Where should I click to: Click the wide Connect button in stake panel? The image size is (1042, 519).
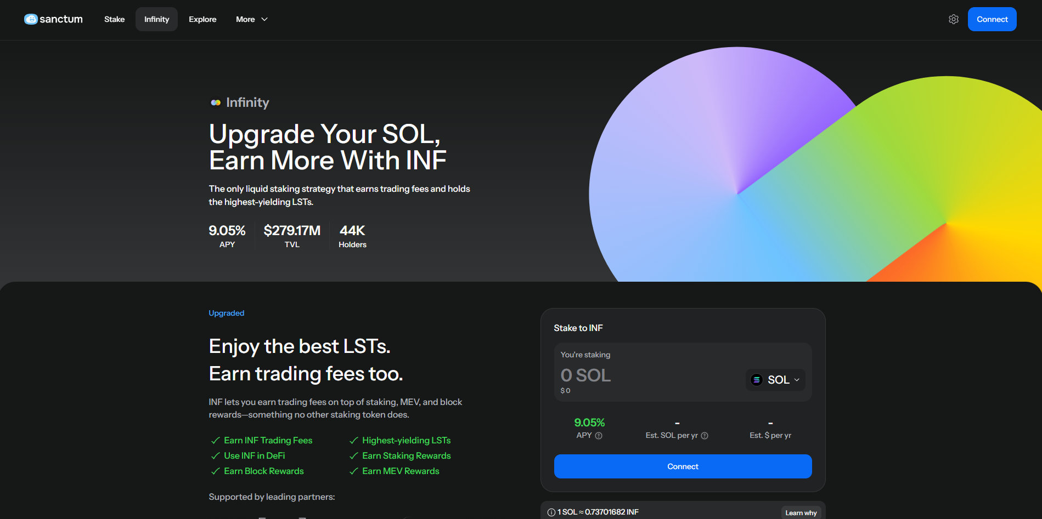click(683, 466)
